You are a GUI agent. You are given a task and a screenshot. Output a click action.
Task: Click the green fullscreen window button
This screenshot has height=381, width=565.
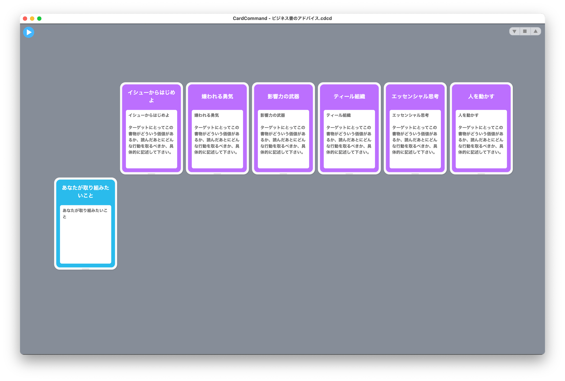39,19
